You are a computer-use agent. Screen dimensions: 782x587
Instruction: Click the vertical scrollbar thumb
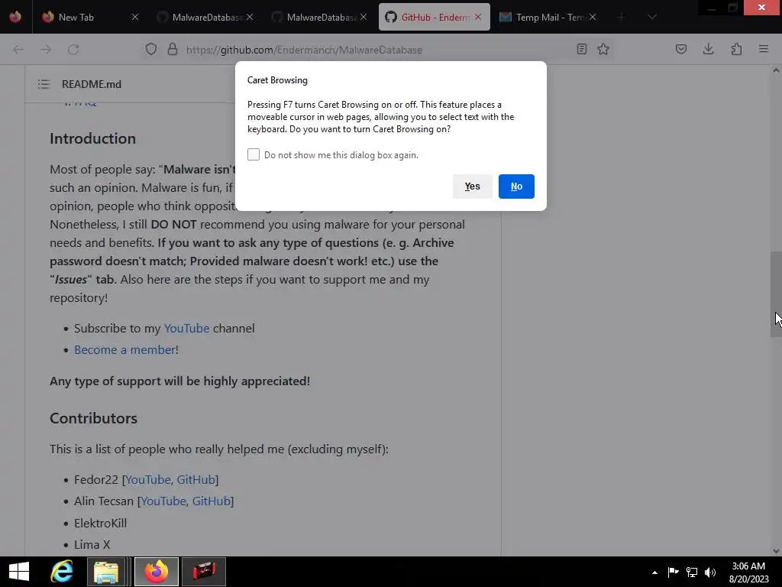click(776, 294)
